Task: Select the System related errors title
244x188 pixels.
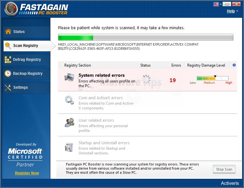Action: click(102, 75)
